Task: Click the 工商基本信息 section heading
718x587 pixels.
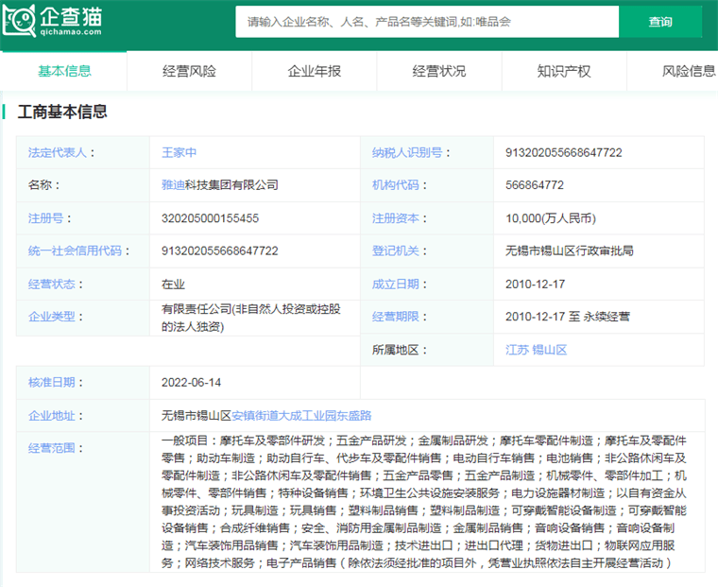Action: [62, 112]
